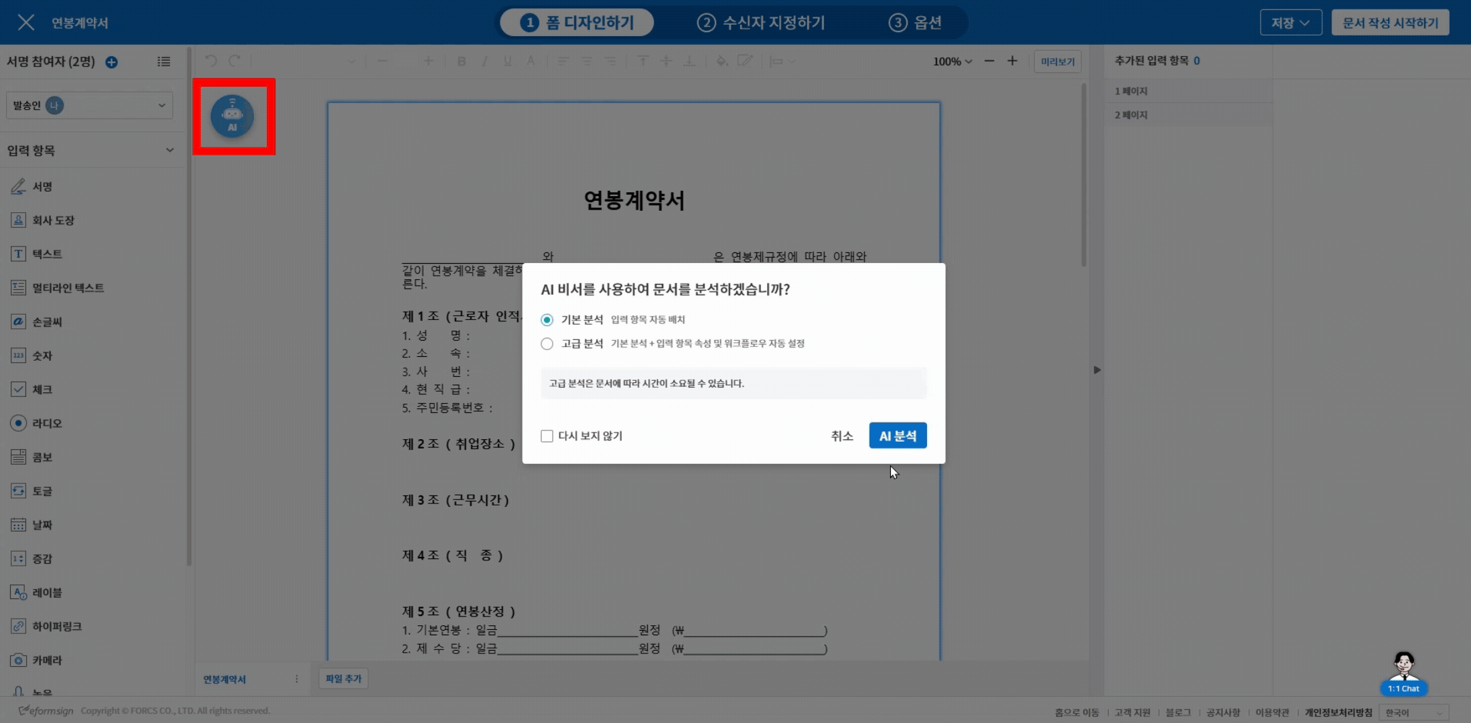Collapse the 입력 항목 section

[x=169, y=151]
